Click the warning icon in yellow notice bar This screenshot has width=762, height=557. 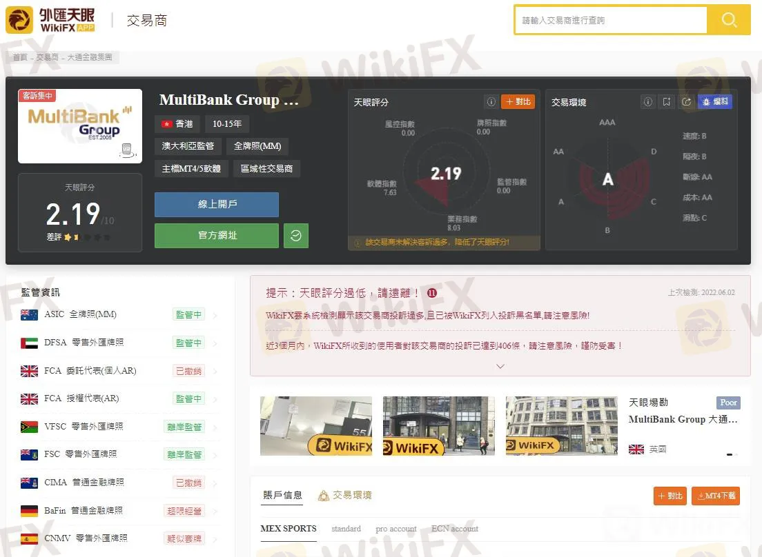point(358,243)
